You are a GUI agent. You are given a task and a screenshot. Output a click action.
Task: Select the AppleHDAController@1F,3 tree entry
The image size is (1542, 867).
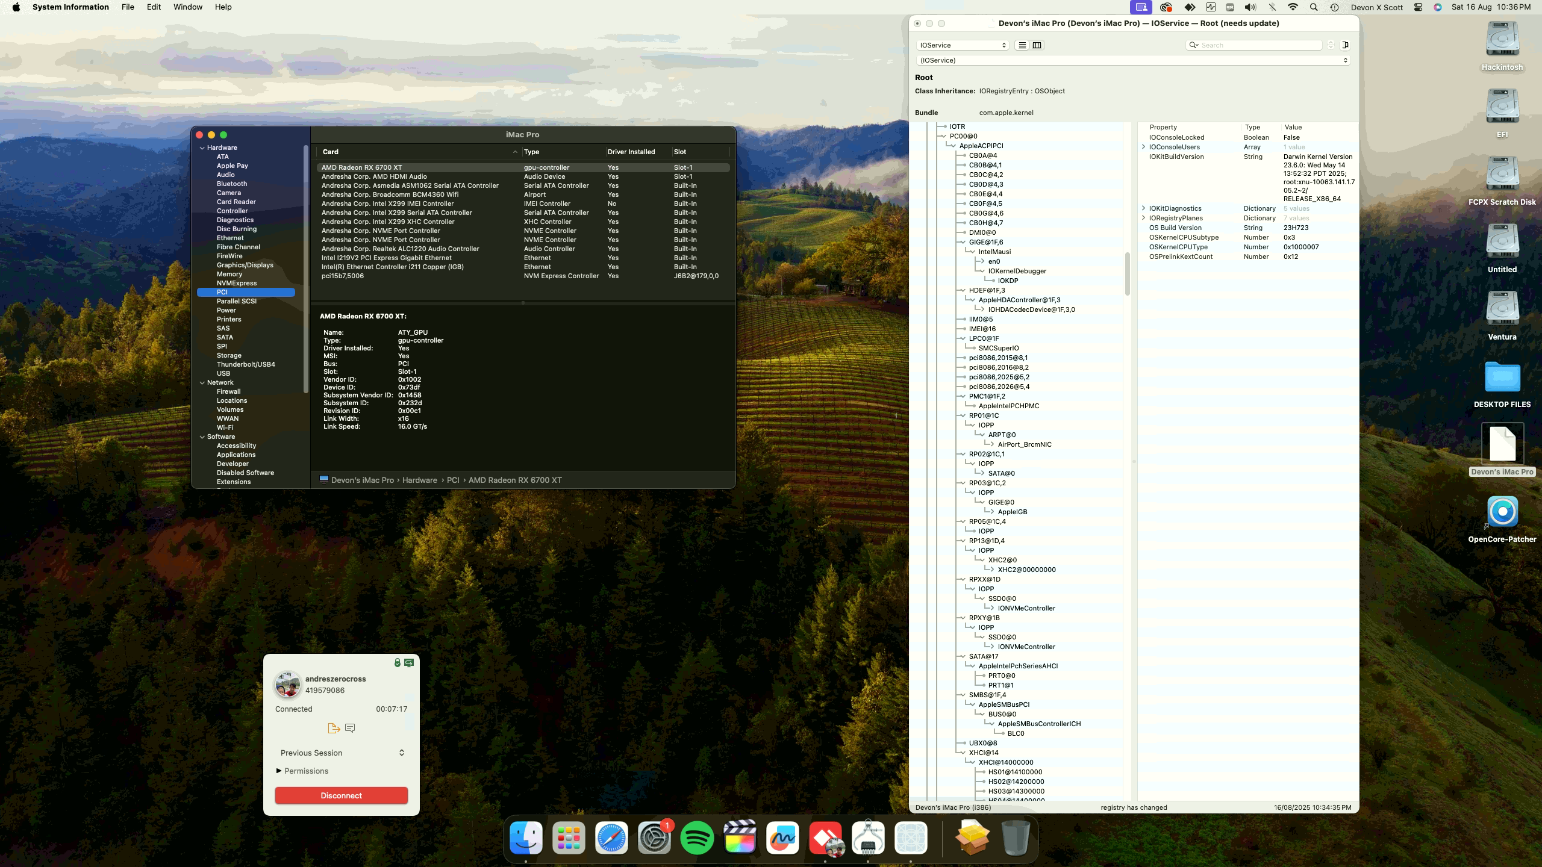coord(1019,300)
